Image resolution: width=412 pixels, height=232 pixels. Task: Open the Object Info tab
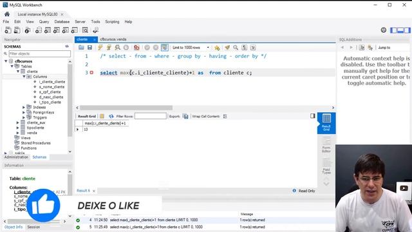click(14, 227)
